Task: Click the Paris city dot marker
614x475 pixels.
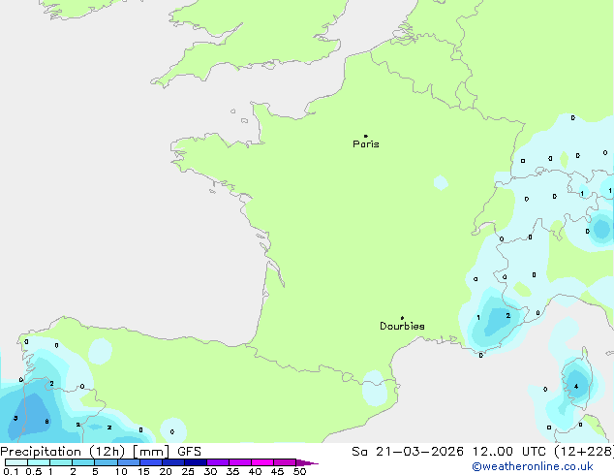Action: pos(366,136)
